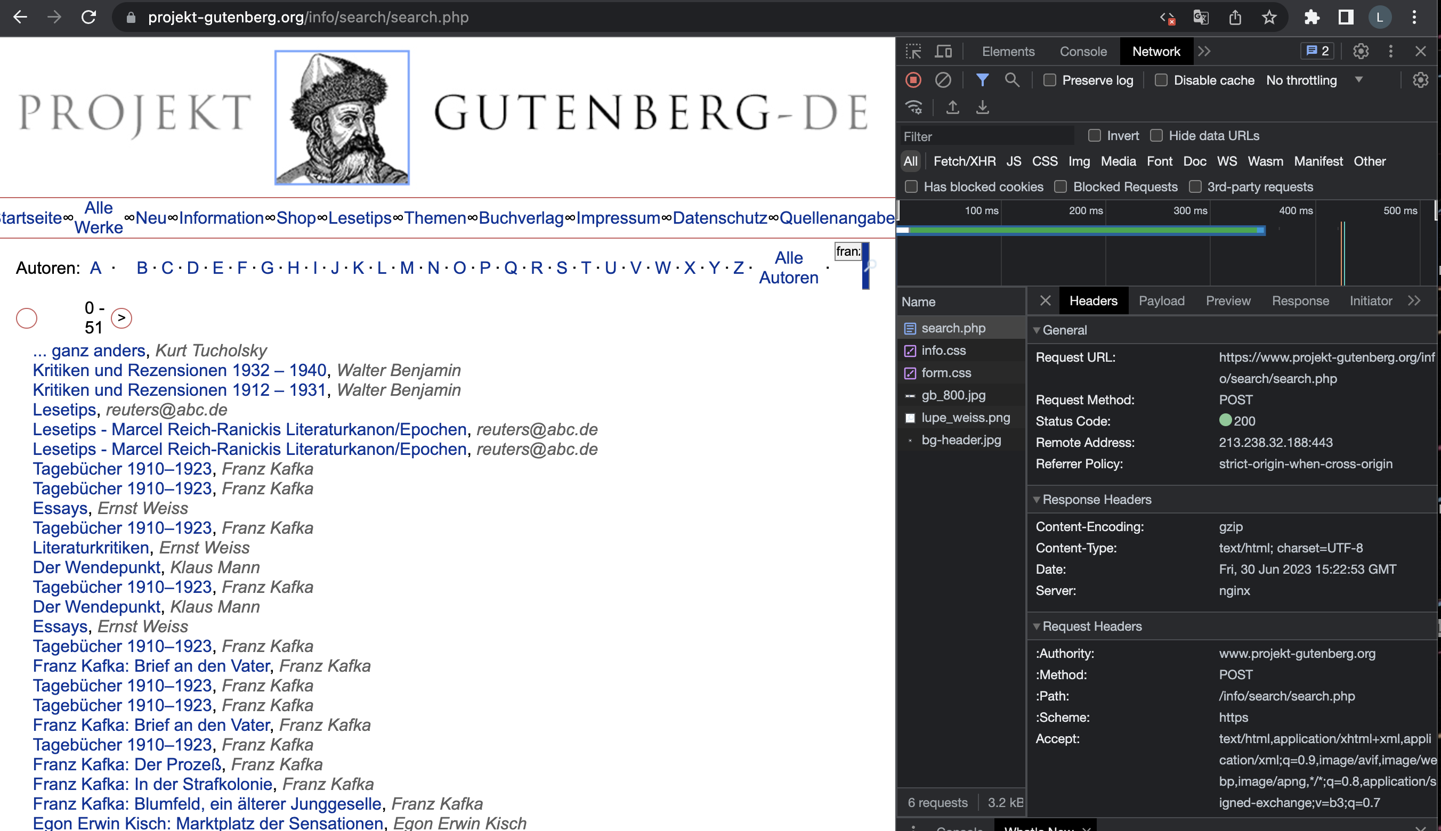Go to next results with the > button

121,318
